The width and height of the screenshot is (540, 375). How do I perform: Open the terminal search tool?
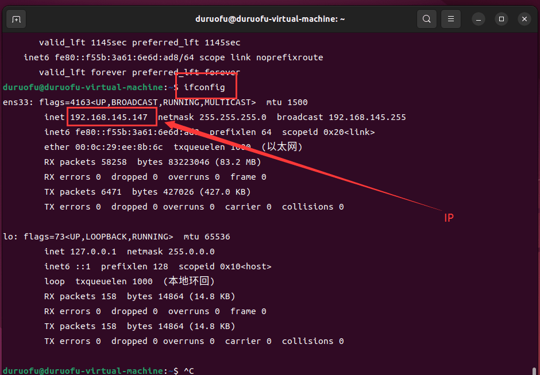426,19
